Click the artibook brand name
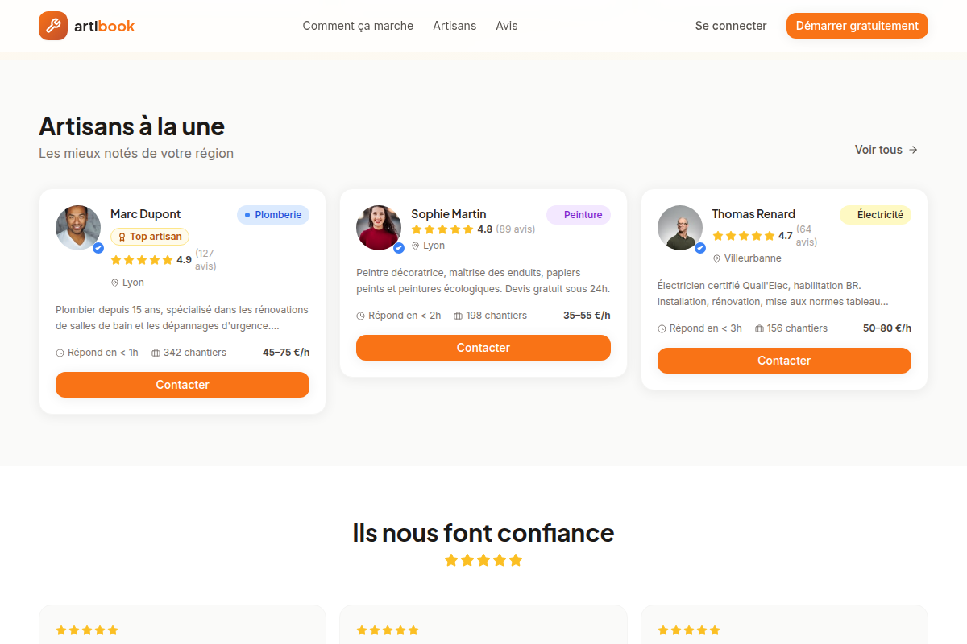The height and width of the screenshot is (644, 967). pos(105,26)
